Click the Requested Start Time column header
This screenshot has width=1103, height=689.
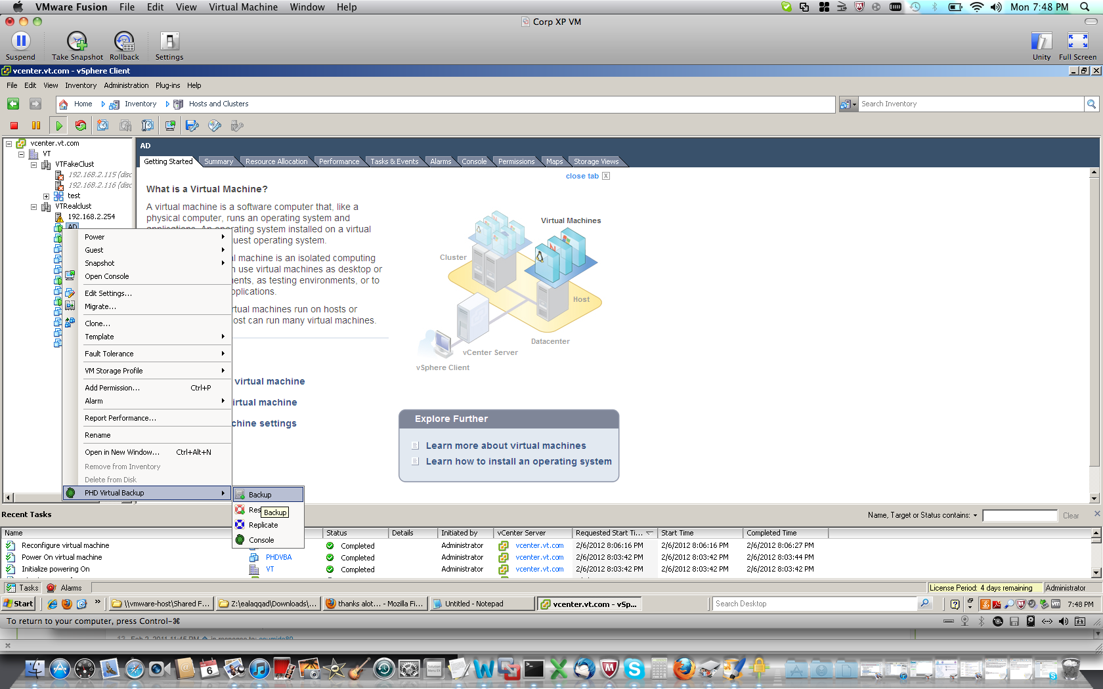click(615, 533)
